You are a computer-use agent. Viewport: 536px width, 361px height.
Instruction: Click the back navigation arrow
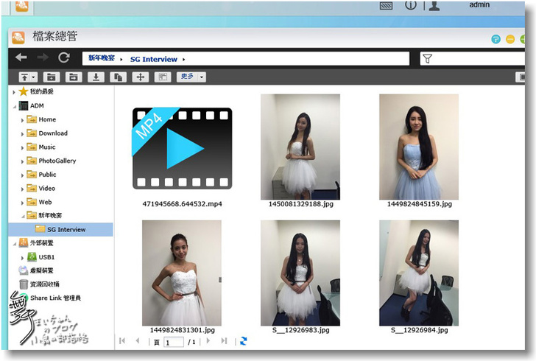(21, 58)
